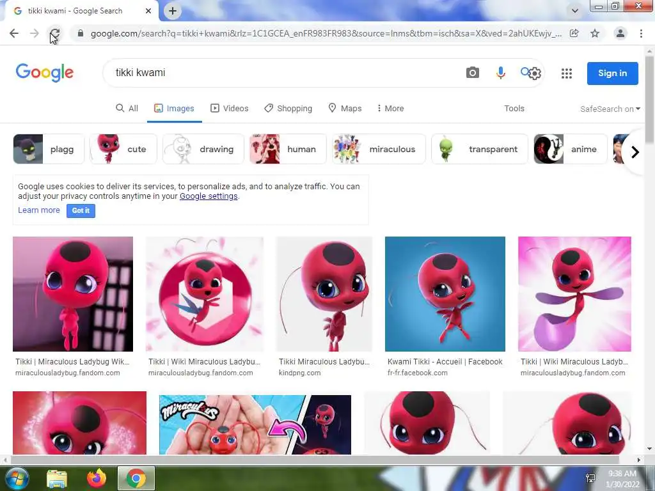Open the Kwami Tikki Facebook image

pos(445,294)
